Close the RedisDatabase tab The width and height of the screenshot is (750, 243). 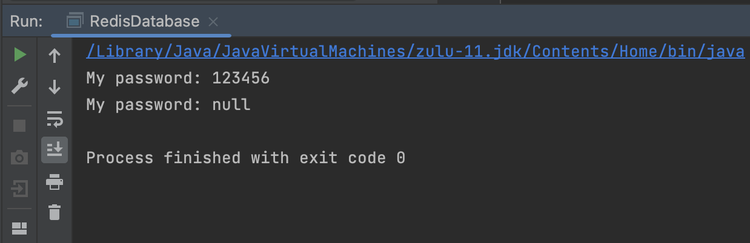coord(213,22)
